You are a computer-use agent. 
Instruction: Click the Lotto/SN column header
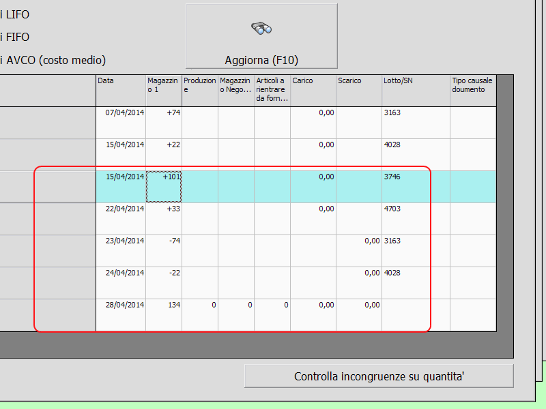point(416,91)
